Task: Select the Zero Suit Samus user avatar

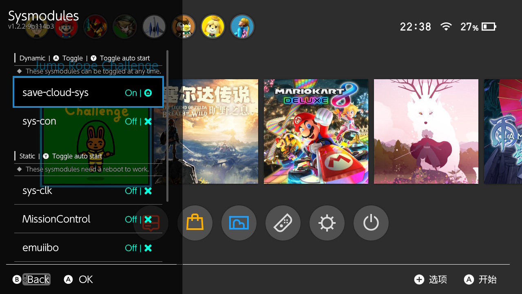Action: (242, 27)
